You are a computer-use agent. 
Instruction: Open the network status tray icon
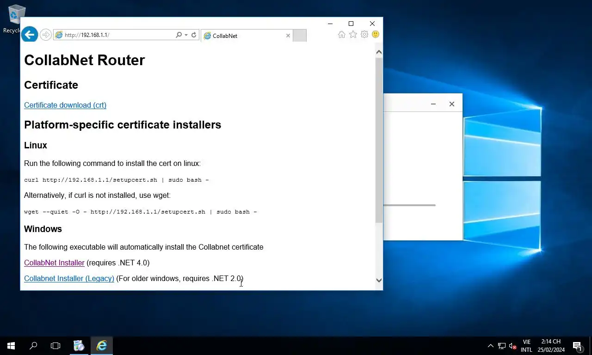[x=502, y=346]
